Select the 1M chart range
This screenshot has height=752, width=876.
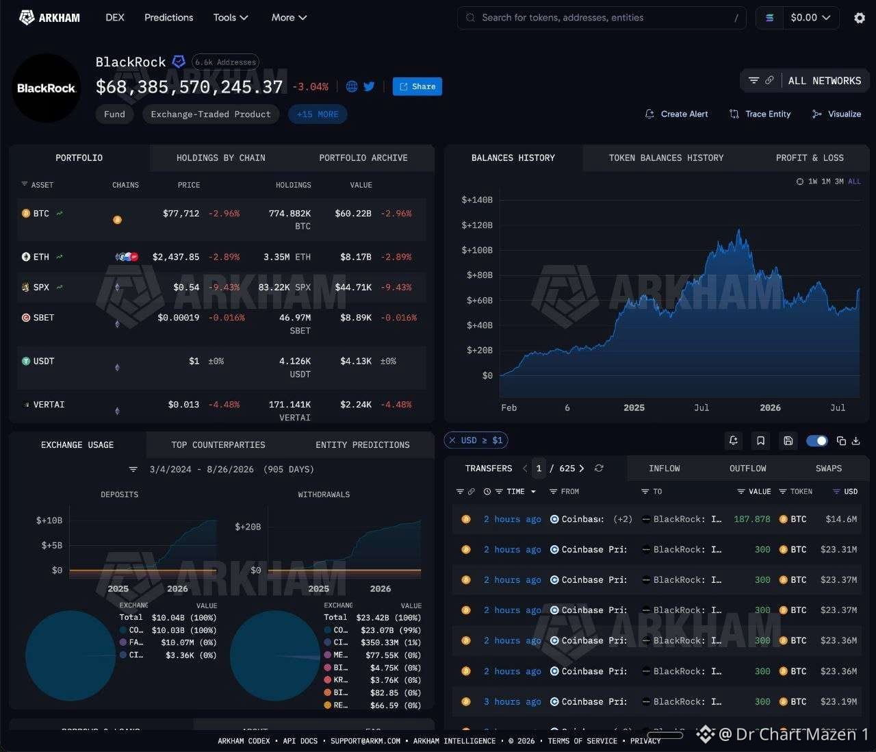pos(826,181)
